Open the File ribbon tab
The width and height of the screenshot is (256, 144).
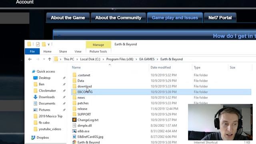point(32,52)
